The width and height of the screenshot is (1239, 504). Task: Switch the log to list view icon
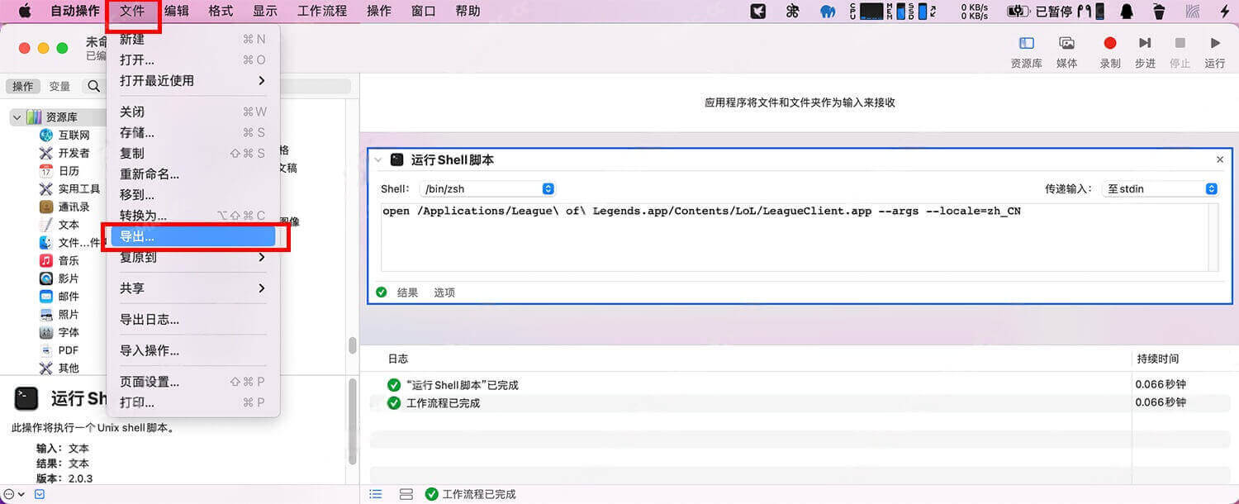point(376,493)
